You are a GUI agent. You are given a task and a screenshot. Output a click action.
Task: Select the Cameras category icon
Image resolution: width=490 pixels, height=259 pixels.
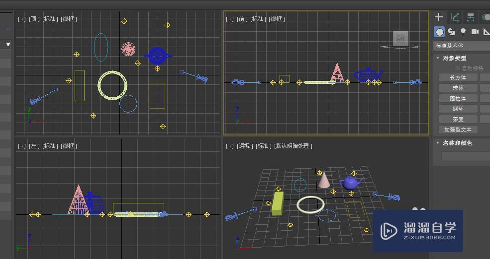(x=475, y=32)
